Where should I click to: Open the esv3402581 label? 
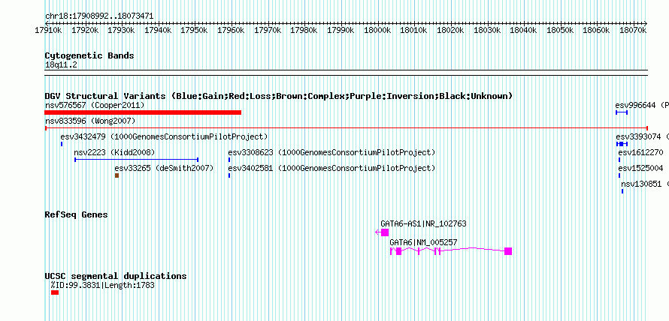coord(331,168)
